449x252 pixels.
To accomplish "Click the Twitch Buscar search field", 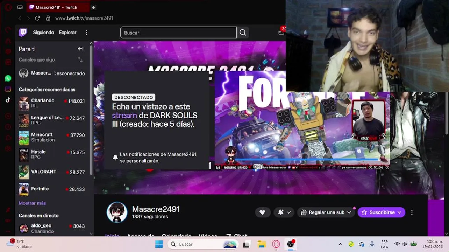I will pos(178,33).
